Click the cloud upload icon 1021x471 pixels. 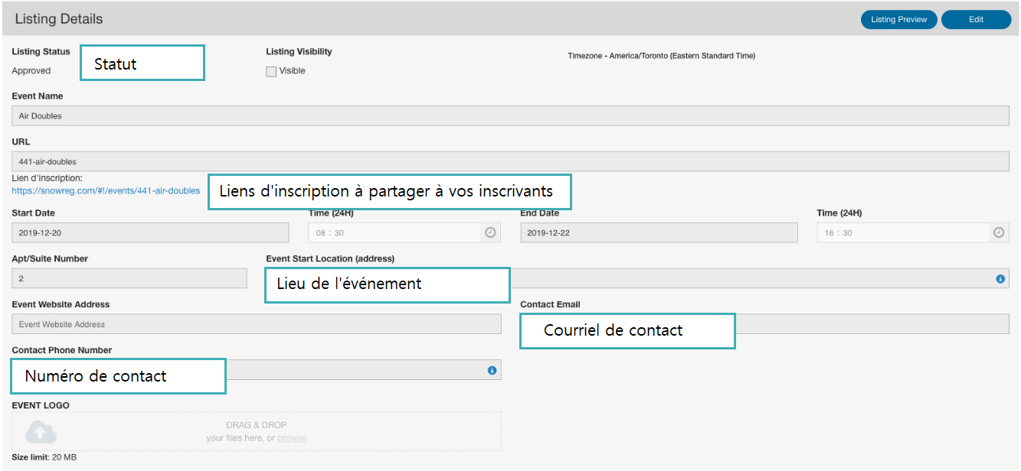(41, 434)
